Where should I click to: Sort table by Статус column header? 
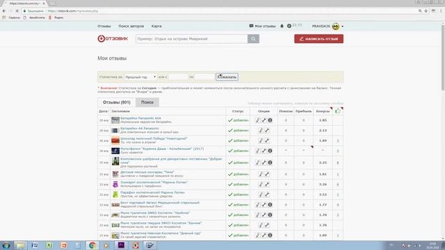point(238,111)
